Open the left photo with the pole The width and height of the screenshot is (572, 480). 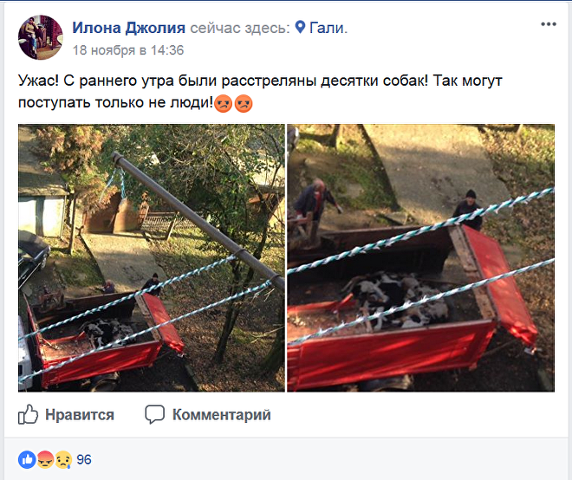(x=152, y=258)
